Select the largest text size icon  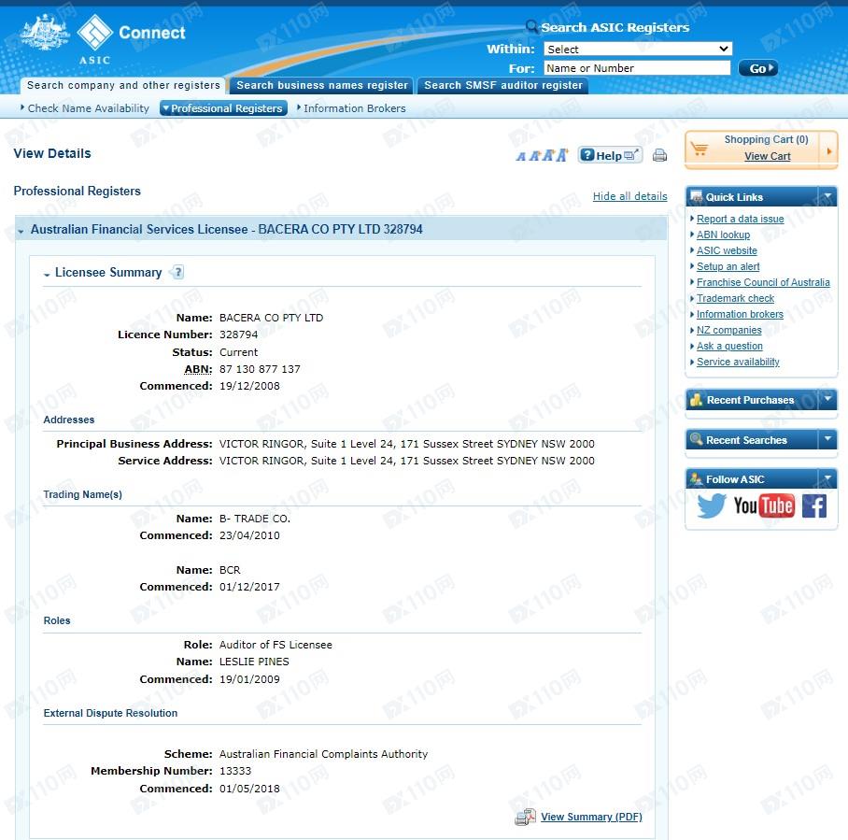coord(562,155)
